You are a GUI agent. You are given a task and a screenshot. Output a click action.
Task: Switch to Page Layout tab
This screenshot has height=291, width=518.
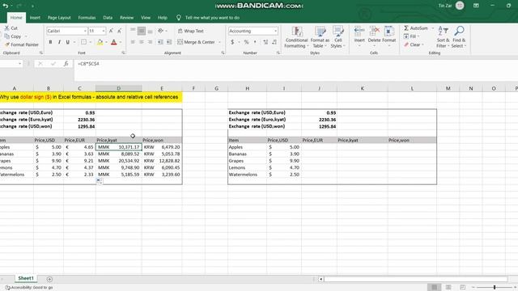(x=59, y=18)
